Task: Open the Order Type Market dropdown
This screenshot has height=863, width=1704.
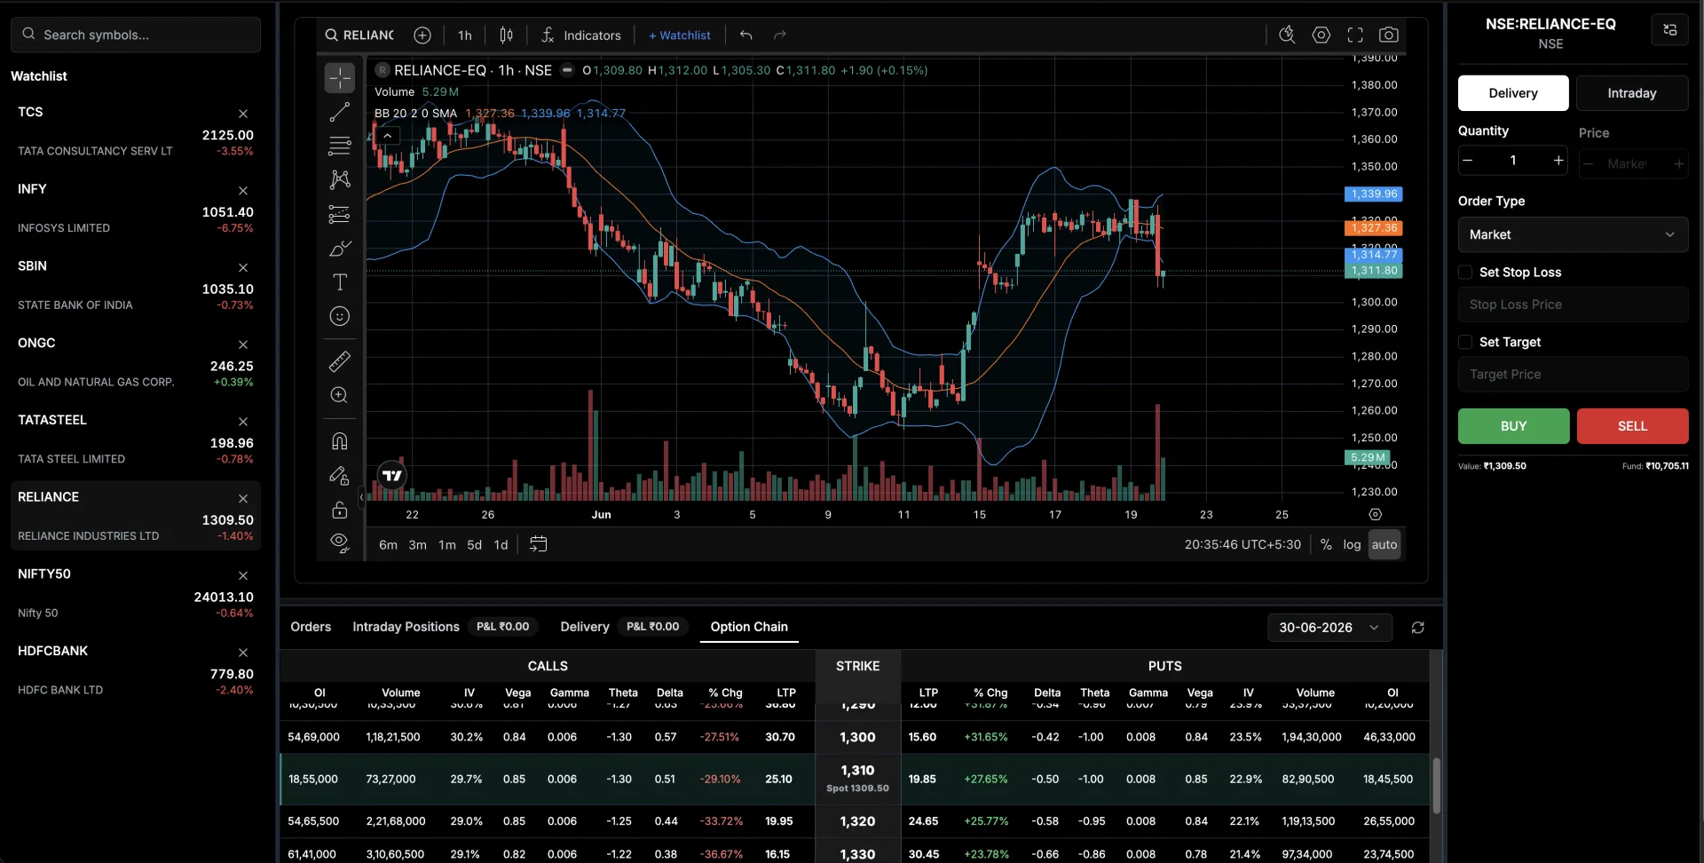Action: (1573, 234)
